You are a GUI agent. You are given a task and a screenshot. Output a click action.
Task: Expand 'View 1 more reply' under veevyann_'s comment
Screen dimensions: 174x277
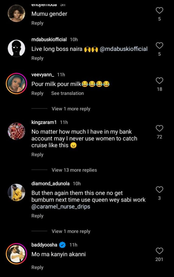(71, 109)
